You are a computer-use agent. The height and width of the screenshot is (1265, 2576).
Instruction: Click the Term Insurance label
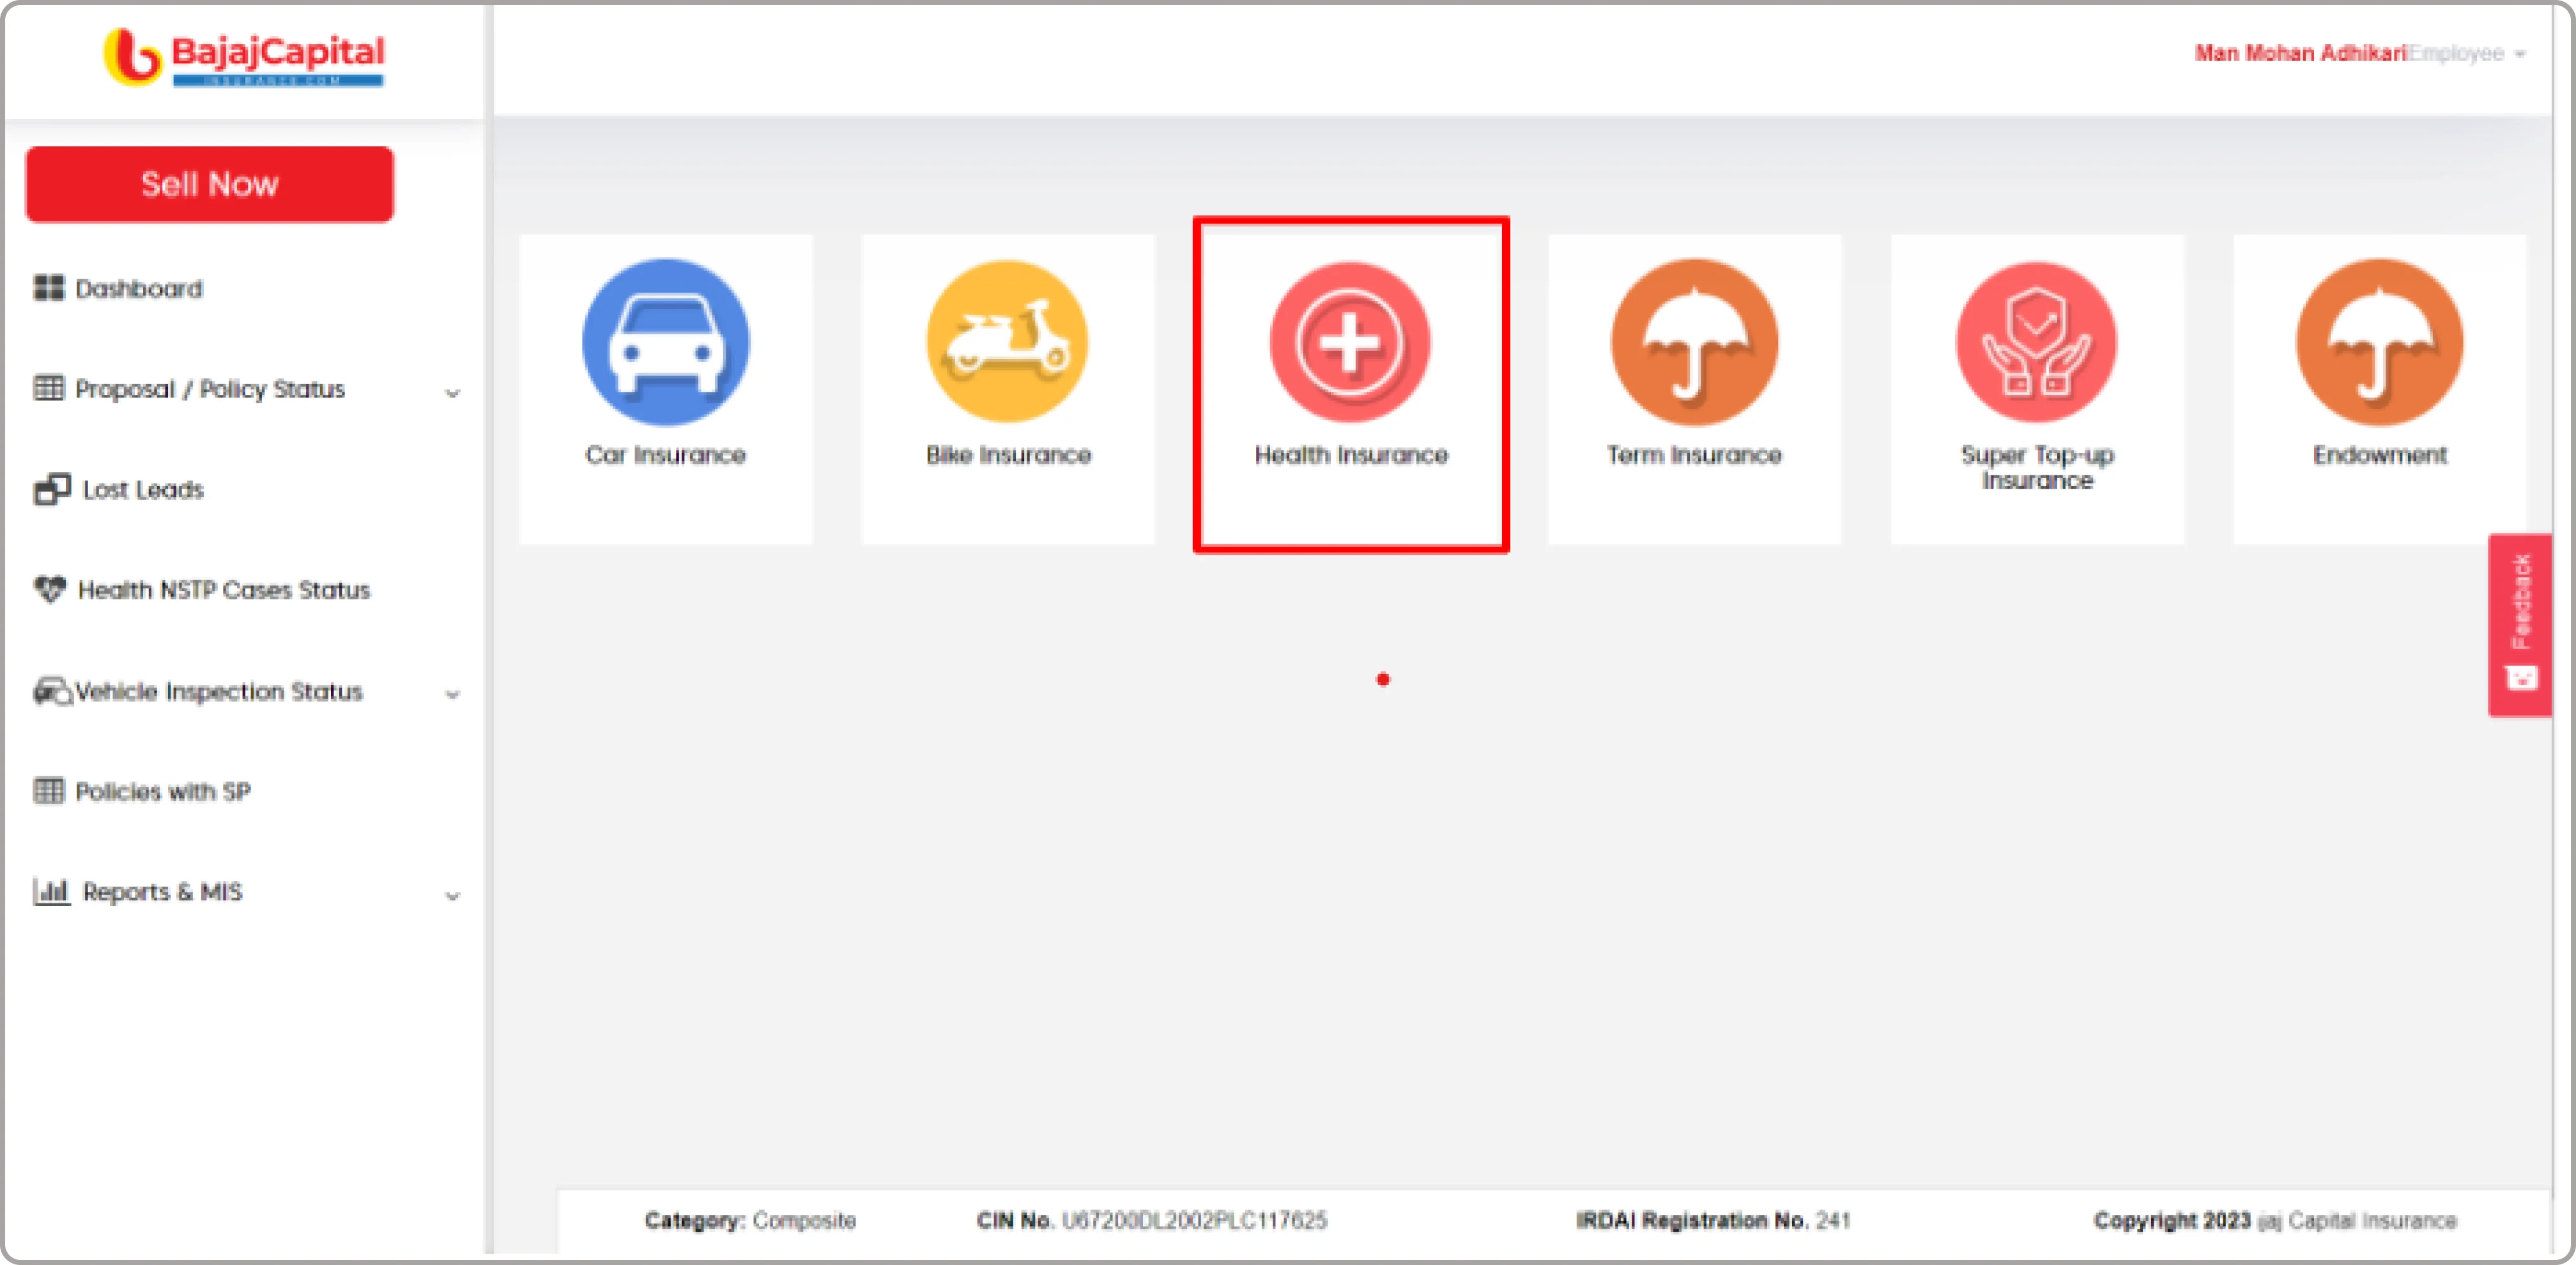tap(1694, 455)
